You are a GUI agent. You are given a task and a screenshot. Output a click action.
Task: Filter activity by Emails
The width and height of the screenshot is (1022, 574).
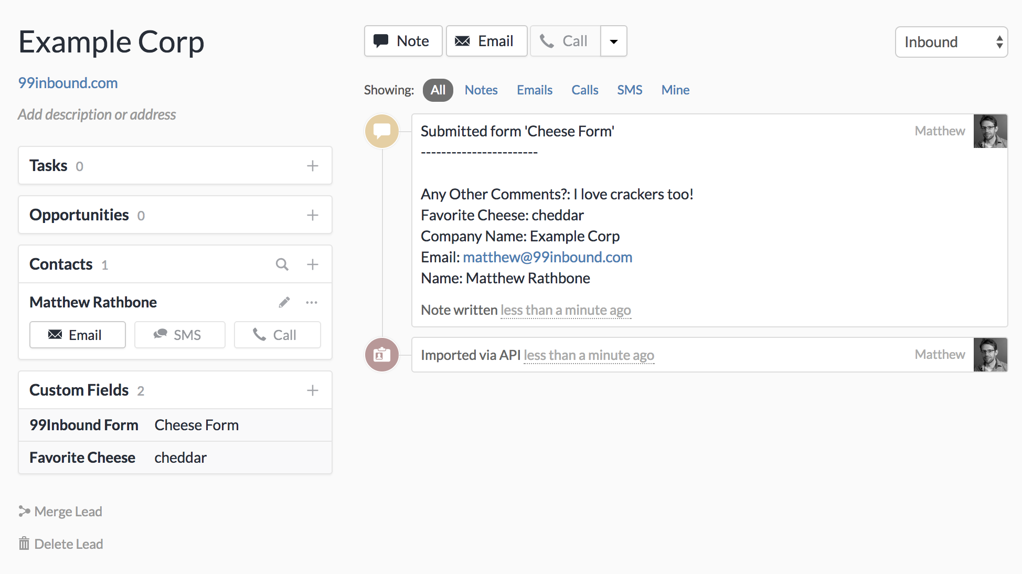click(x=535, y=90)
